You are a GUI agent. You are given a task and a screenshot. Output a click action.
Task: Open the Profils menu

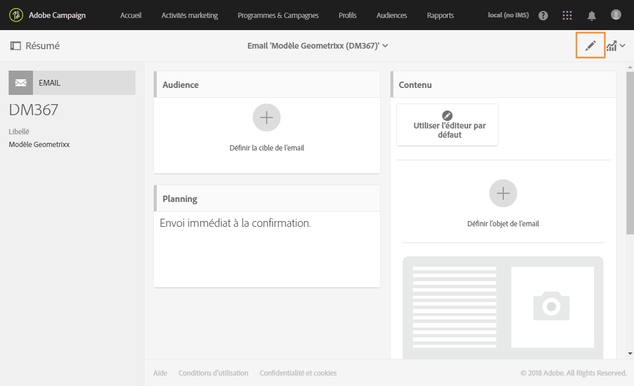(348, 16)
